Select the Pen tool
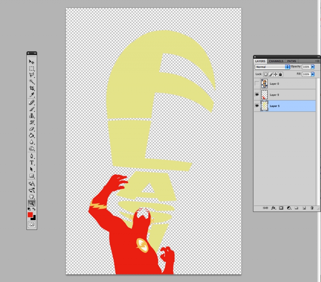 31,156
